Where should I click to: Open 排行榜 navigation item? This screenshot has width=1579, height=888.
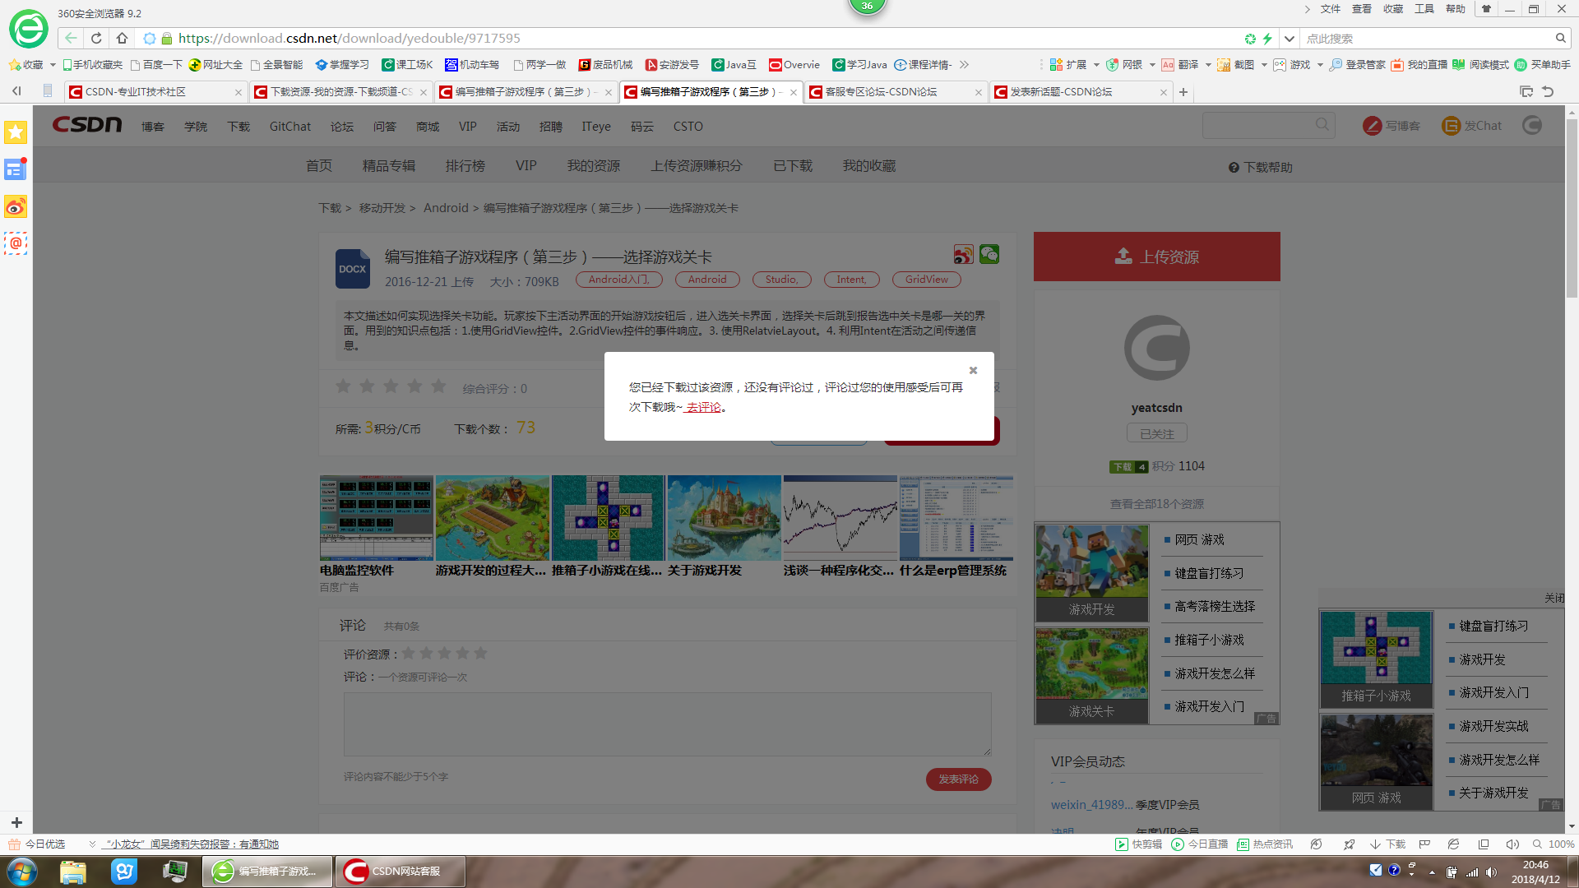(465, 166)
